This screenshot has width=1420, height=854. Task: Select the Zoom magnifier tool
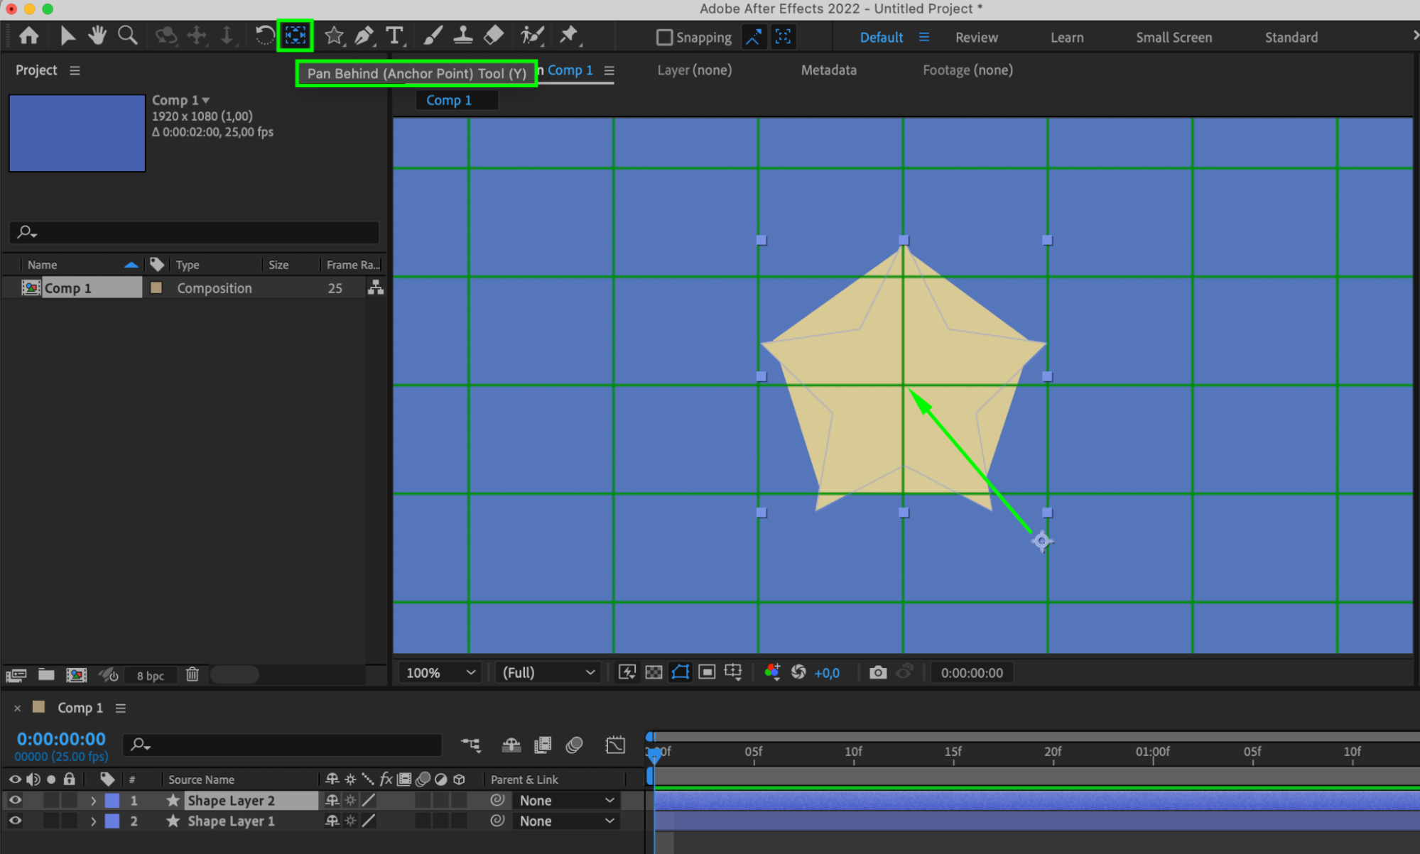127,35
